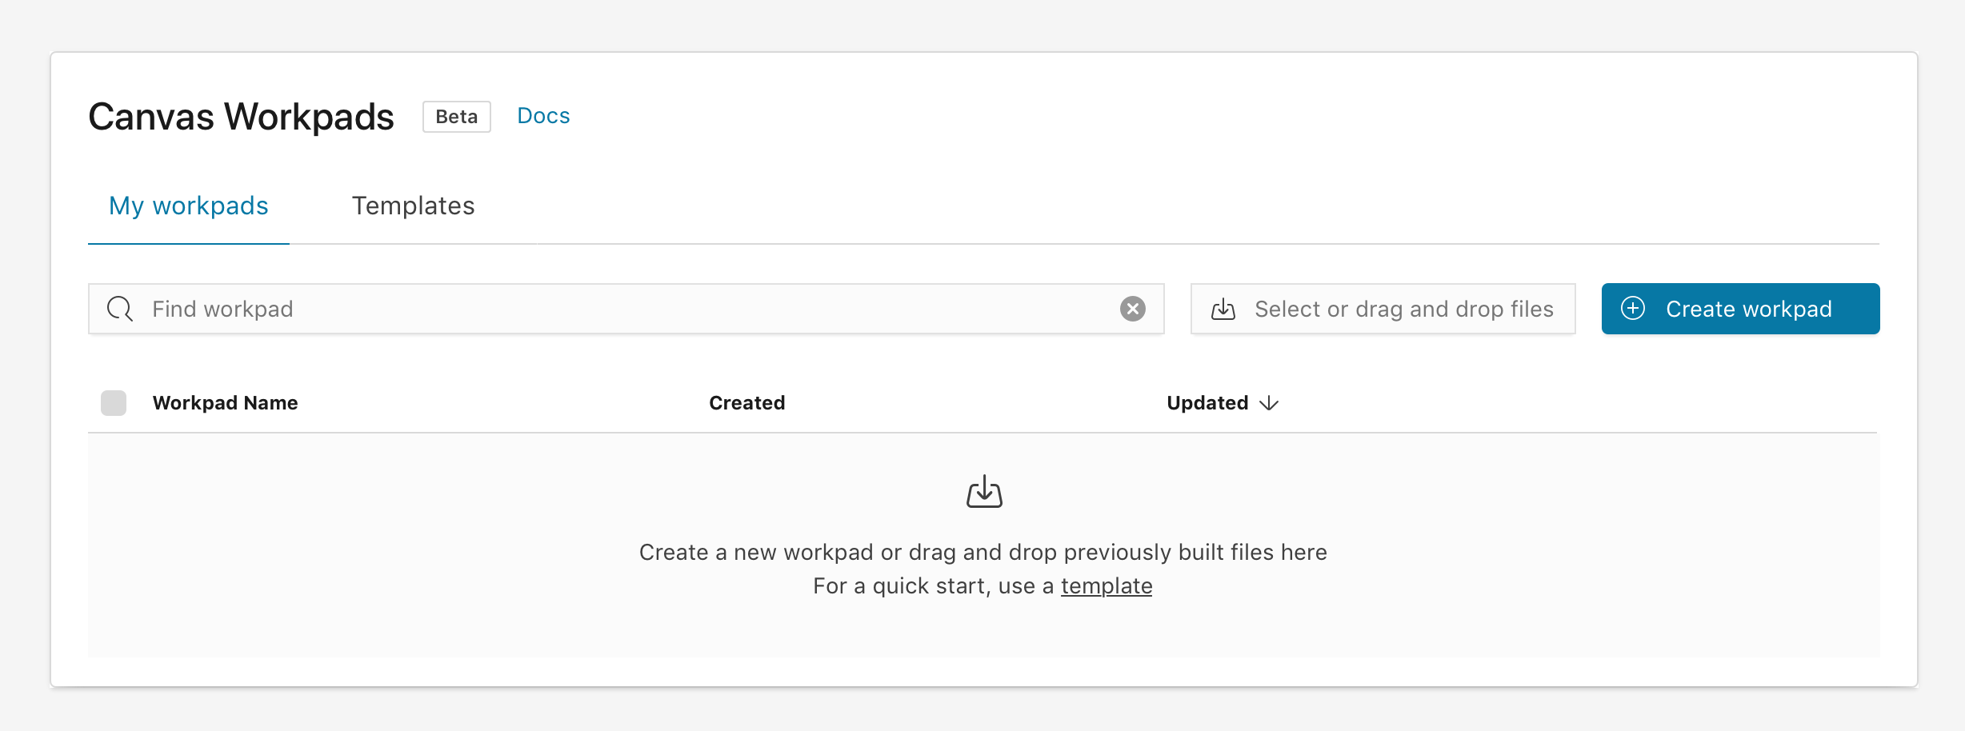This screenshot has width=1965, height=731.
Task: Click the search glass inside the Find workpad bar
Action: tap(119, 309)
